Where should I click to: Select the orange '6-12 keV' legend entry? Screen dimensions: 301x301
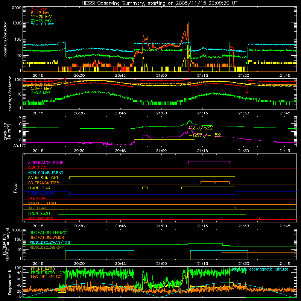point(40,13)
